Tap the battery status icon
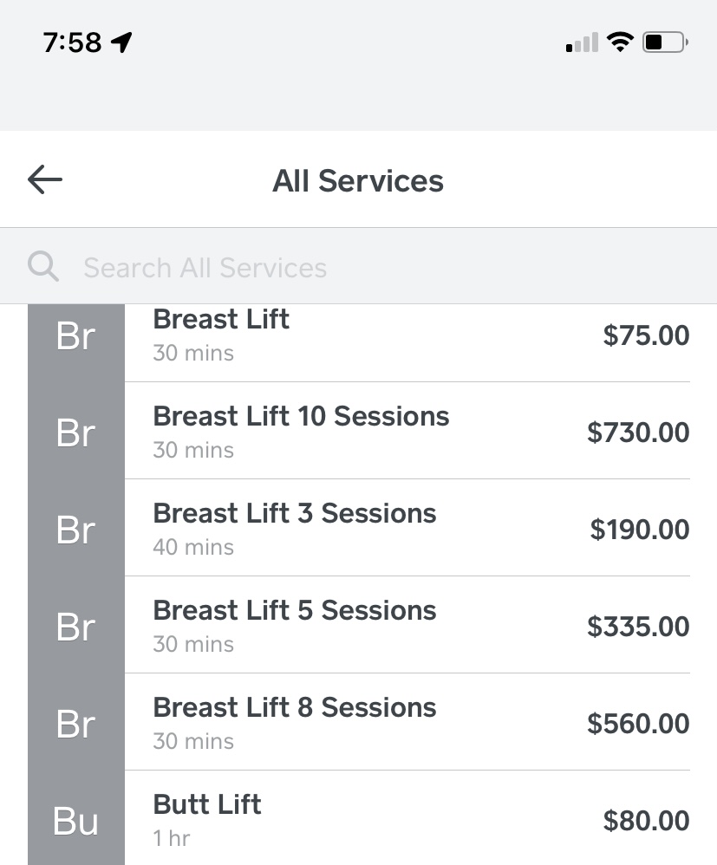The height and width of the screenshot is (865, 717). [665, 42]
